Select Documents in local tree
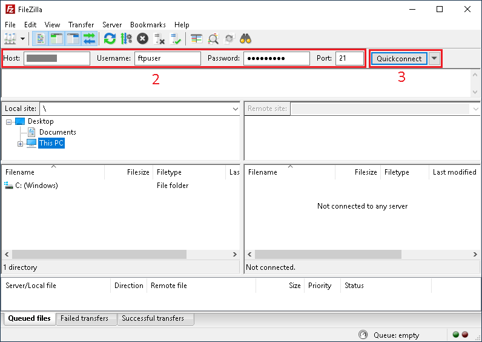482x342 pixels. (x=58, y=132)
